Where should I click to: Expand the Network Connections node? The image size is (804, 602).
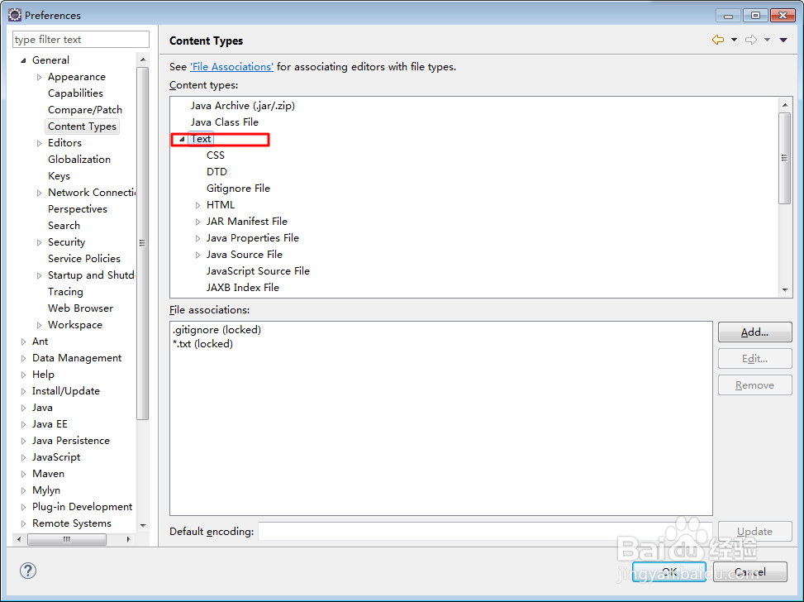(39, 193)
